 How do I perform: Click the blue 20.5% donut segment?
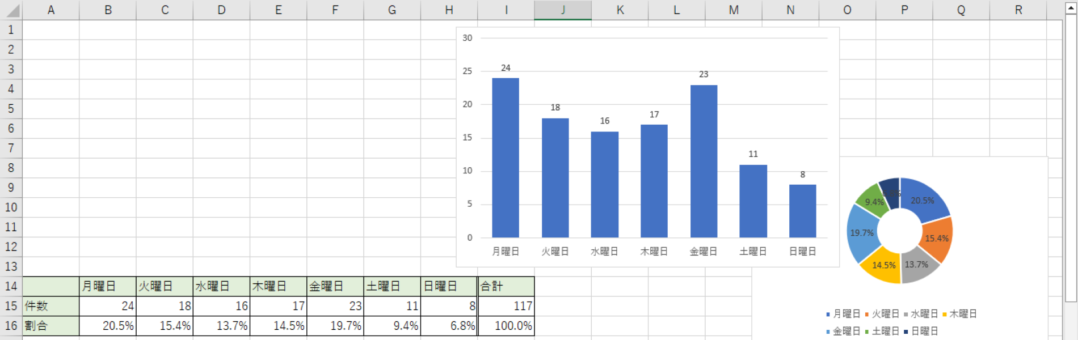pyautogui.click(x=924, y=198)
